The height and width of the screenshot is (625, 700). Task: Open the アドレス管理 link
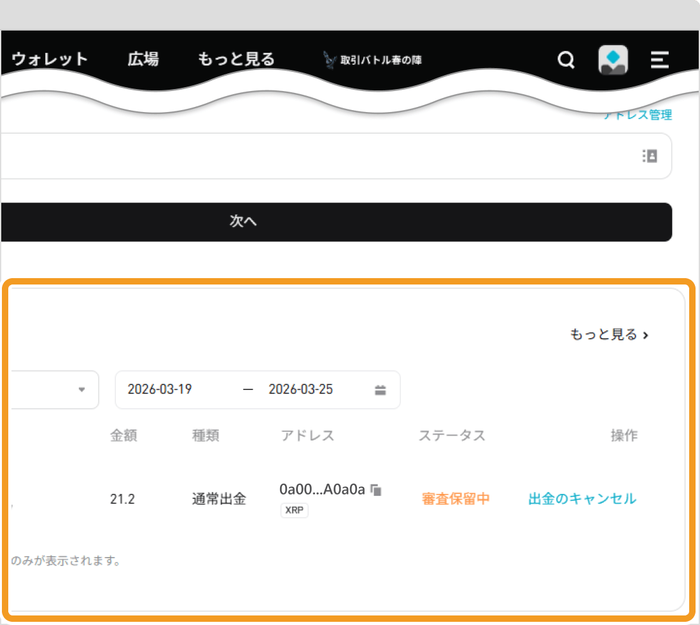click(638, 115)
